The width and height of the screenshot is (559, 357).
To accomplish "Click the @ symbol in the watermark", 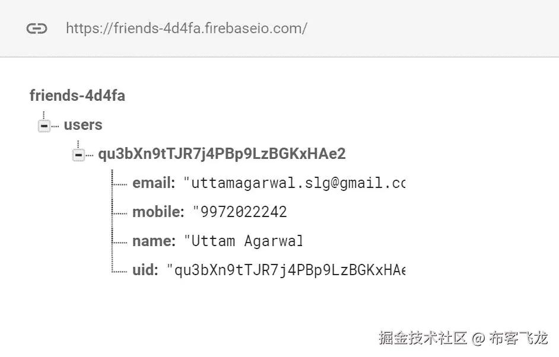I will (x=478, y=338).
